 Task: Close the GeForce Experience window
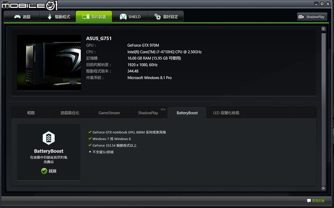coord(328,4)
